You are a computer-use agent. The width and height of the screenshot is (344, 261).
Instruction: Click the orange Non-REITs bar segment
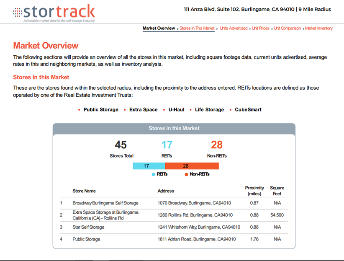coord(192,166)
